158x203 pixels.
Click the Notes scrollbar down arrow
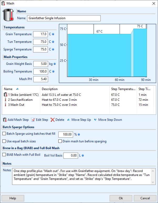pyautogui.click(x=153, y=182)
